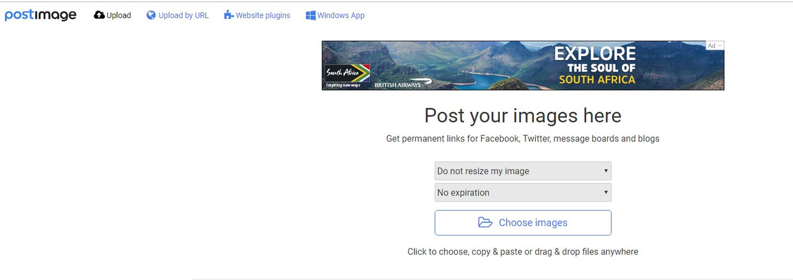The image size is (793, 280).
Task: Open the Upload menu item
Action: [112, 15]
